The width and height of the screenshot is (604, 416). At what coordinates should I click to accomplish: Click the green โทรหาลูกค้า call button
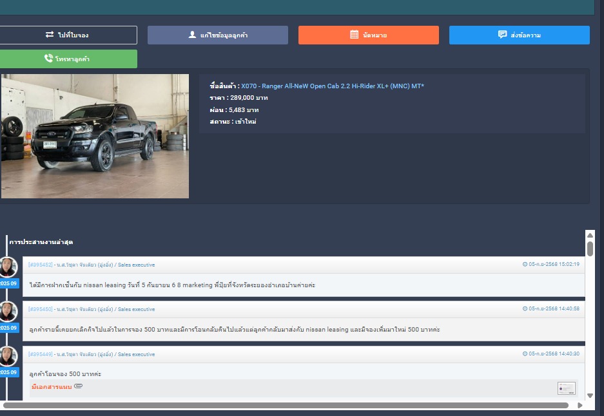[x=67, y=59]
